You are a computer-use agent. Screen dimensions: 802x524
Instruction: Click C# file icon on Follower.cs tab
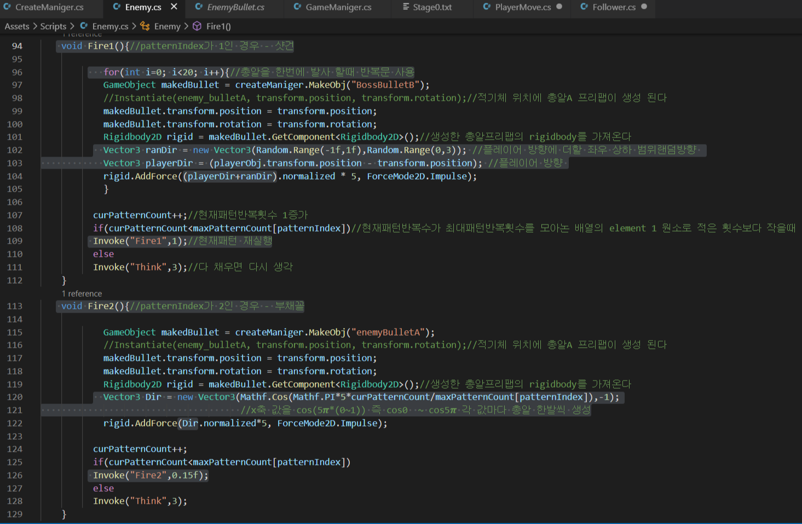584,7
